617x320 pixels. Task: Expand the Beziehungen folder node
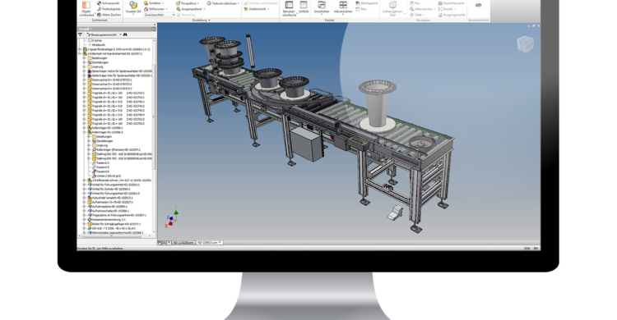tap(84, 57)
